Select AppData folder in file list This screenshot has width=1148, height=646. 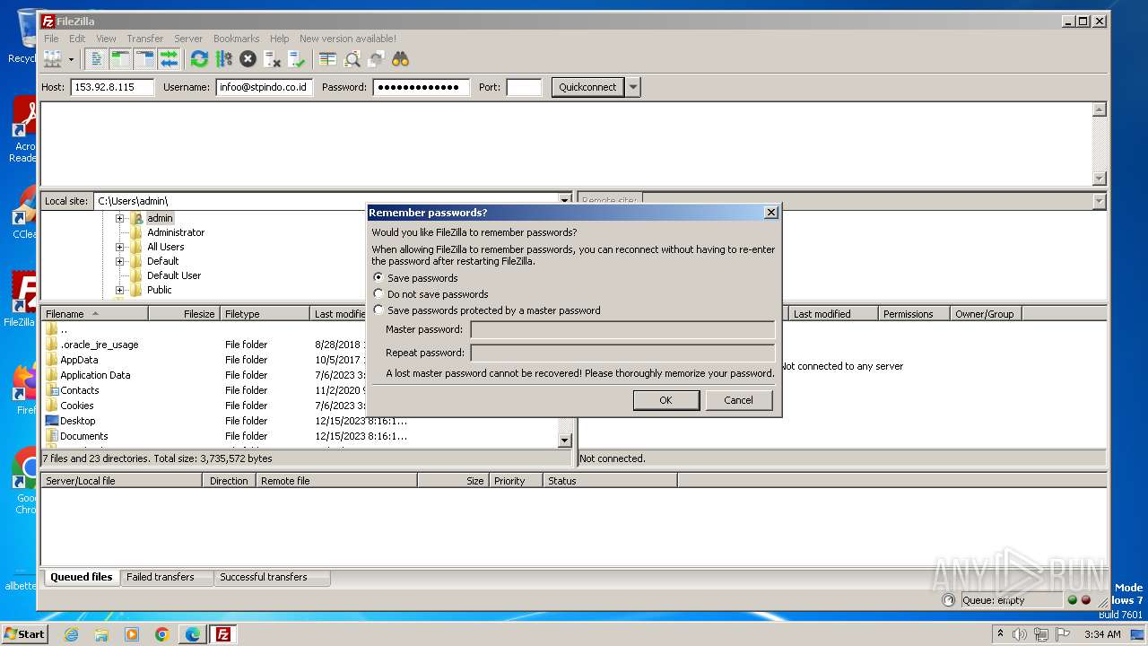(x=79, y=360)
